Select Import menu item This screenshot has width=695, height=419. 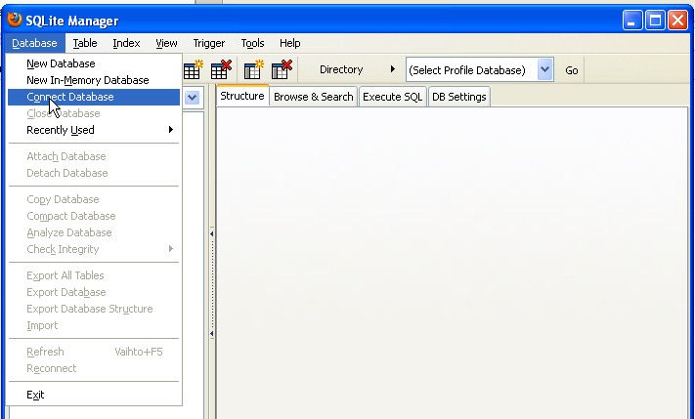pyautogui.click(x=94, y=325)
